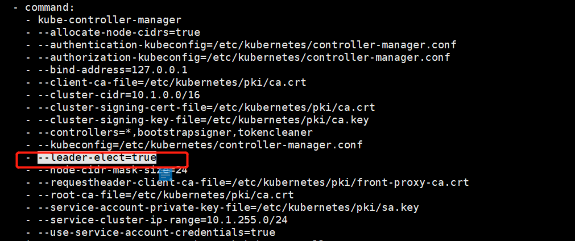The image size is (575, 241).
Task: Click the --authorization-kubeconfig path line
Action: point(244,57)
